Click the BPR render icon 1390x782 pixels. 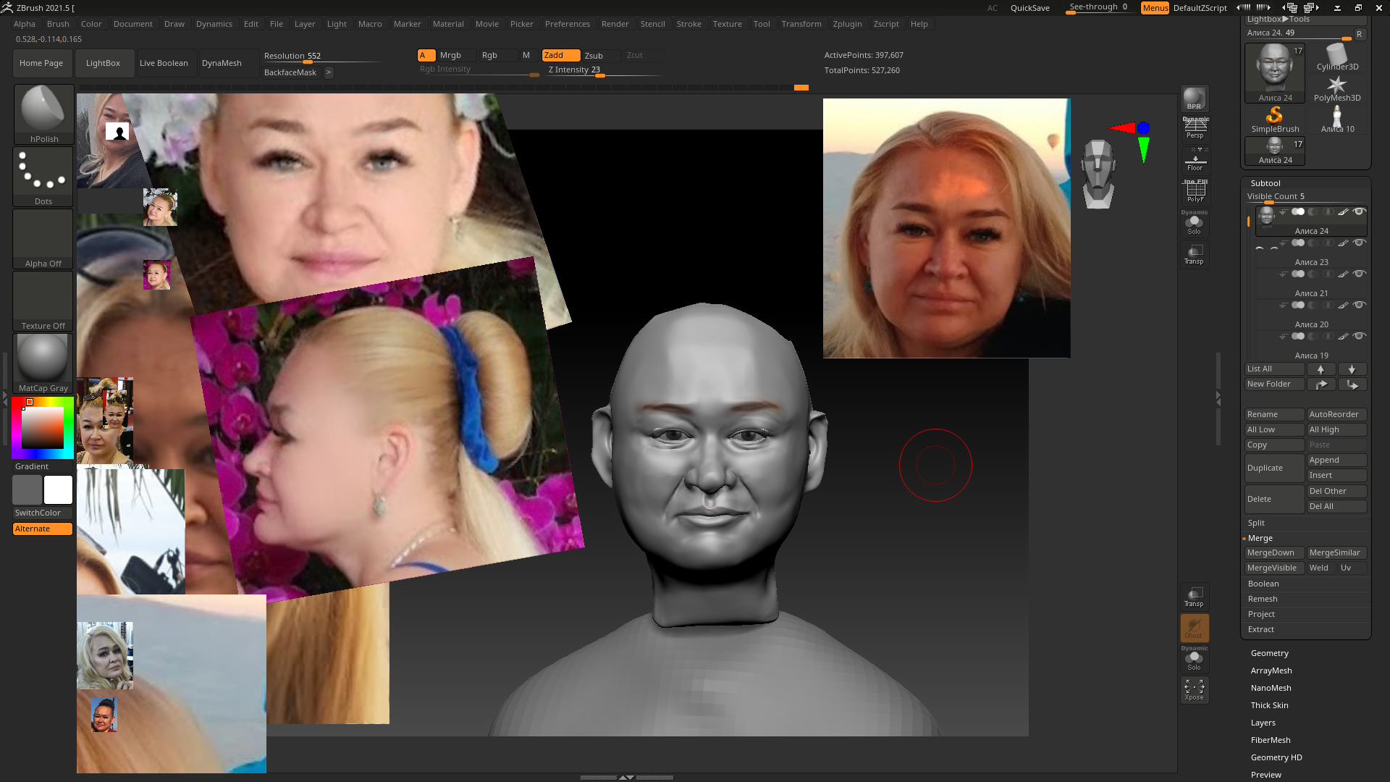(1195, 98)
